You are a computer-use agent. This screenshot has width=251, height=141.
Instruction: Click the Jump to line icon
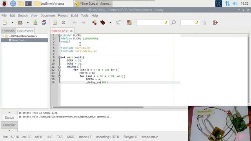204,23
